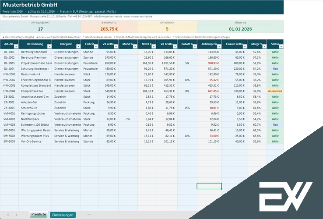The width and height of the screenshot is (323, 219).
Task: Select the 7% MwSt cell for Nachfüllpack
Action: [128, 119]
